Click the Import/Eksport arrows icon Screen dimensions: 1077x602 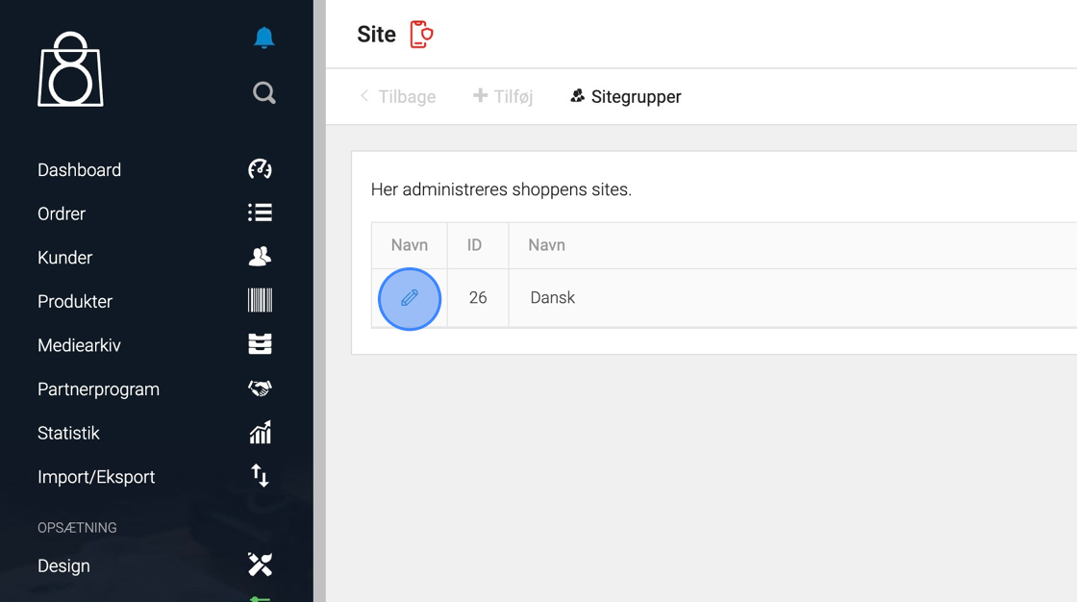click(260, 476)
